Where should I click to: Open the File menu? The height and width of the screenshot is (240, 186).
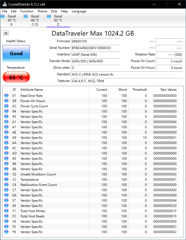click(5, 11)
